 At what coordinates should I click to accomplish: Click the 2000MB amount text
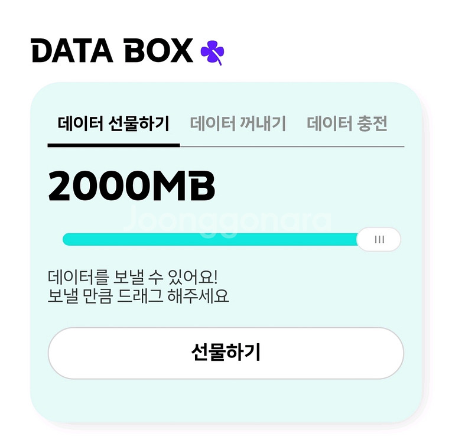tap(131, 186)
